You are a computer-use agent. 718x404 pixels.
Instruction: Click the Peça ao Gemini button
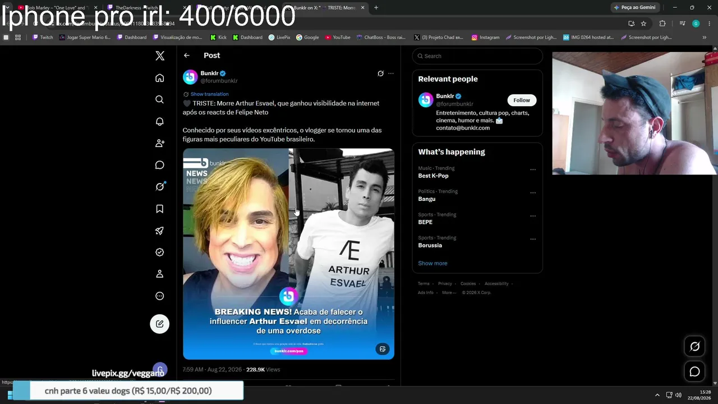pyautogui.click(x=634, y=7)
